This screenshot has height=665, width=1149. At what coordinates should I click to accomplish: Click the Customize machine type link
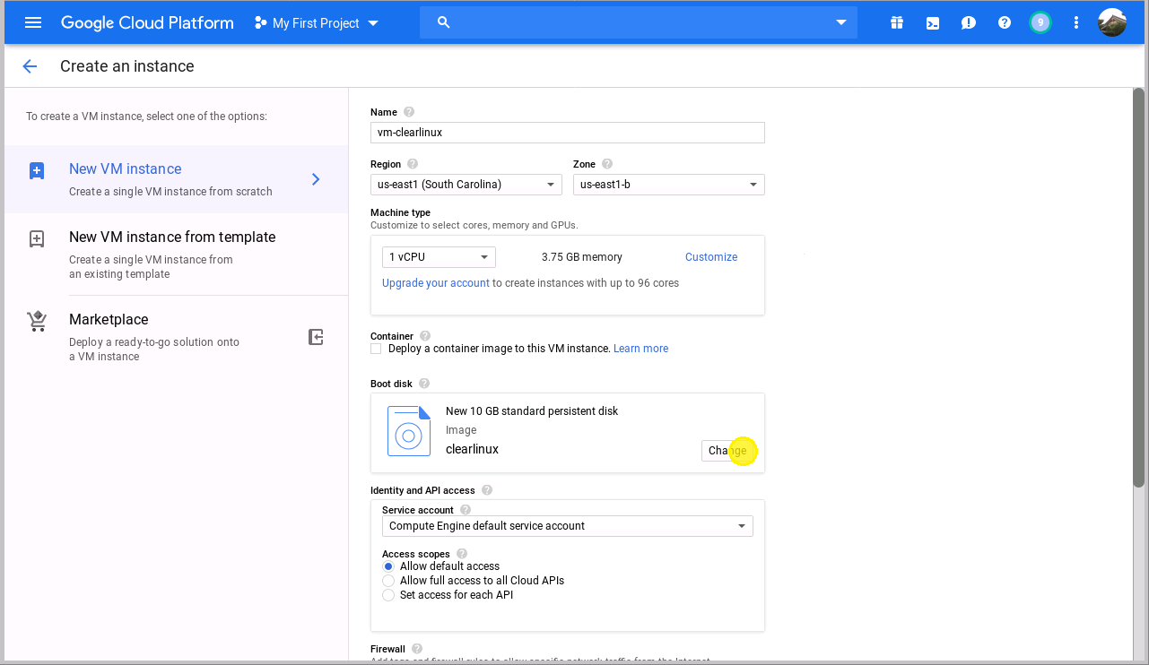[711, 257]
